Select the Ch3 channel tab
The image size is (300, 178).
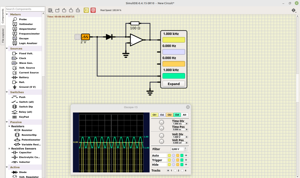tap(169, 115)
